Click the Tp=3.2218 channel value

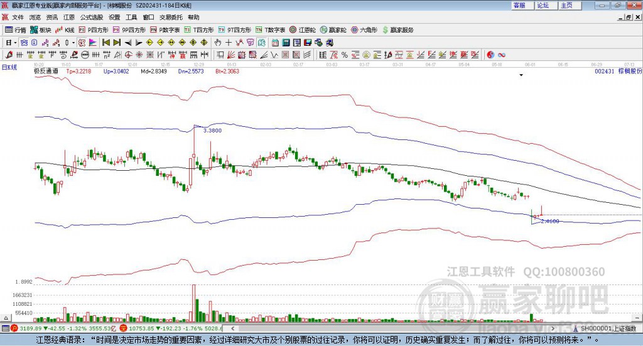point(78,72)
